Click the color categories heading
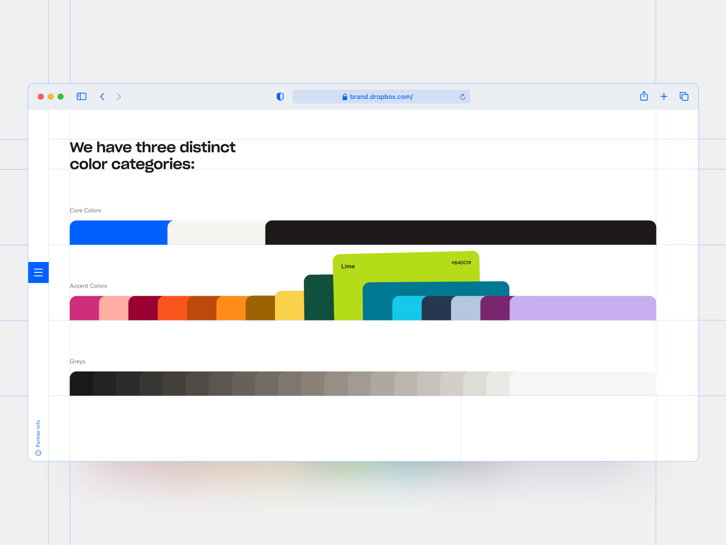The image size is (726, 545). tap(152, 155)
